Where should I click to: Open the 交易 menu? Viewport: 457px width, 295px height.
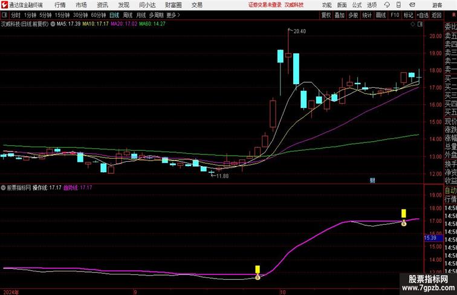click(197, 5)
